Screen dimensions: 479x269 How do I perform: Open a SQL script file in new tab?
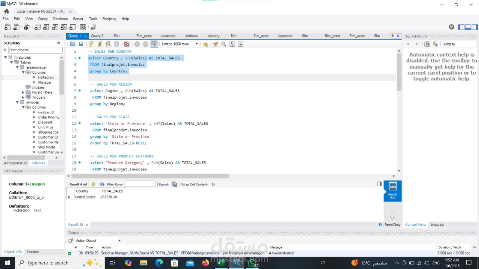(16, 27)
